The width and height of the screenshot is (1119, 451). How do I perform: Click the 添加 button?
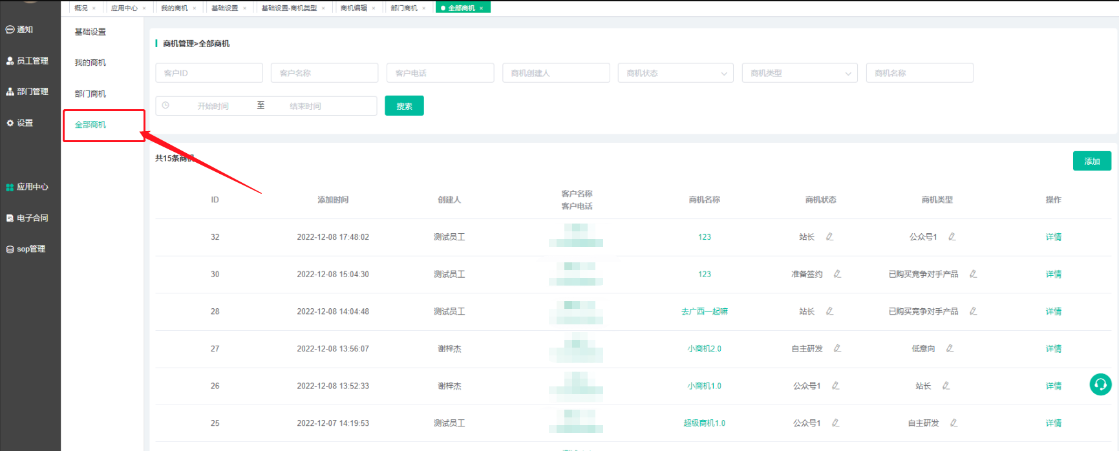point(1092,161)
